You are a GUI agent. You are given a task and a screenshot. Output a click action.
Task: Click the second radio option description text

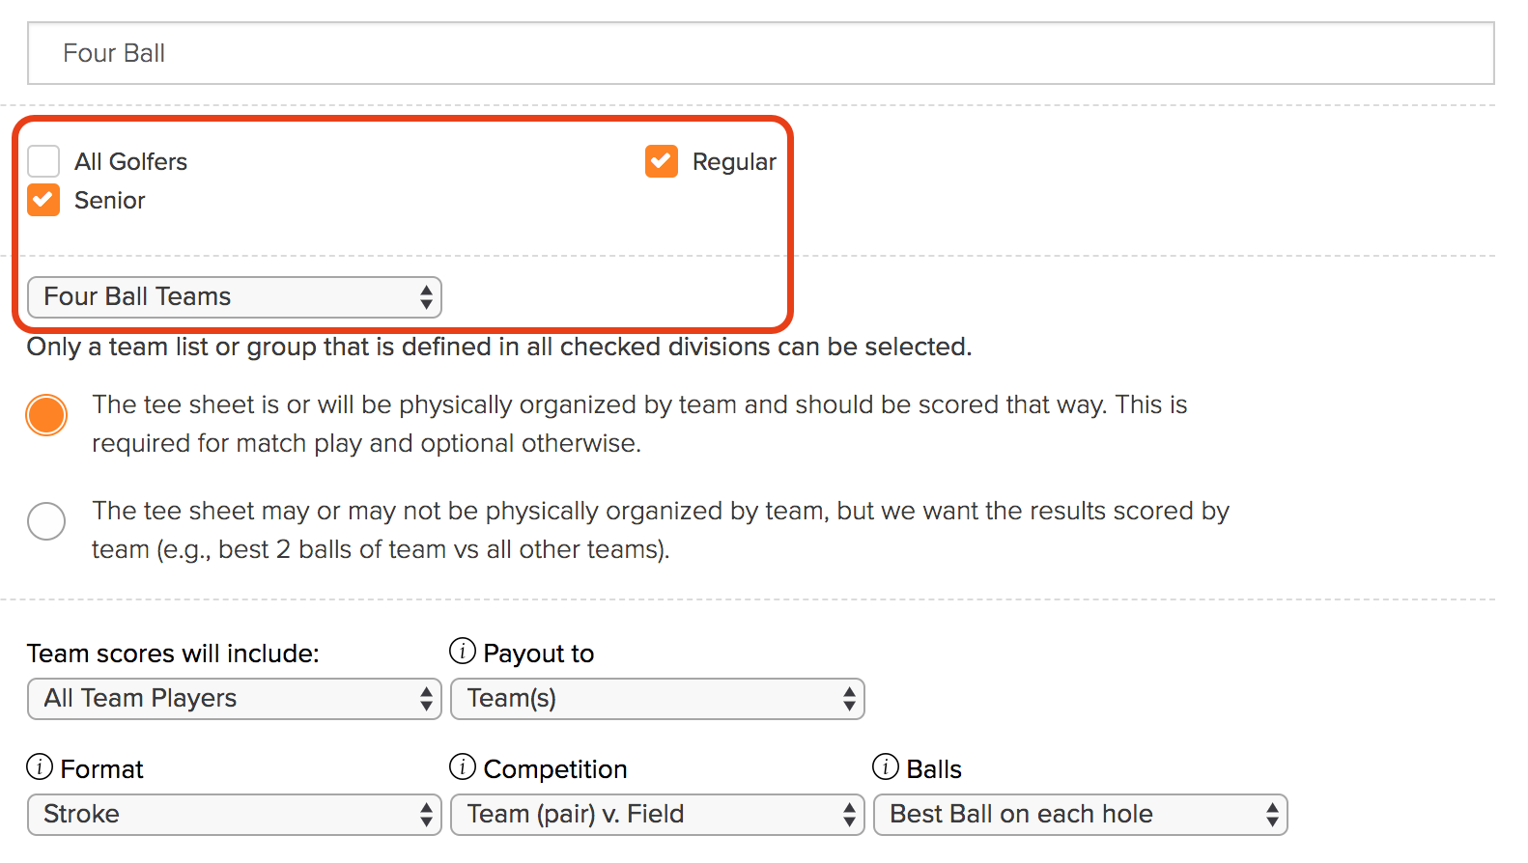pyautogui.click(x=661, y=530)
